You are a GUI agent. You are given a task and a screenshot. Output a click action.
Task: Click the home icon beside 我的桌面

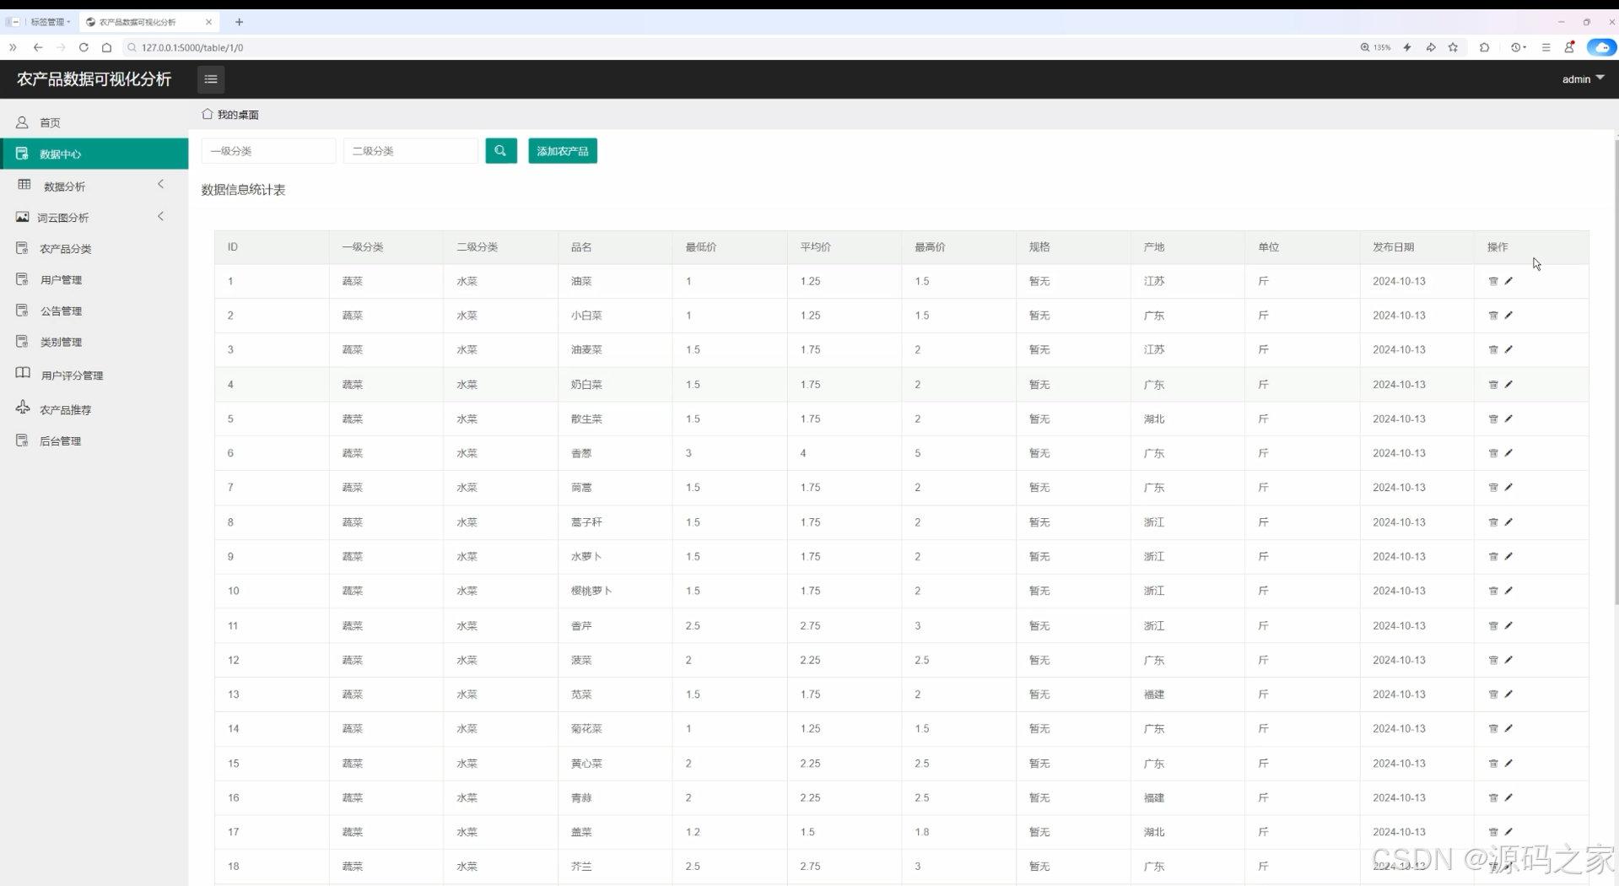[x=207, y=114]
